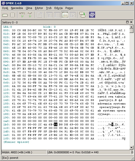Start the NTFS search tool
Viewport: 135px width, 161px height.
pyautogui.click(x=22, y=15)
